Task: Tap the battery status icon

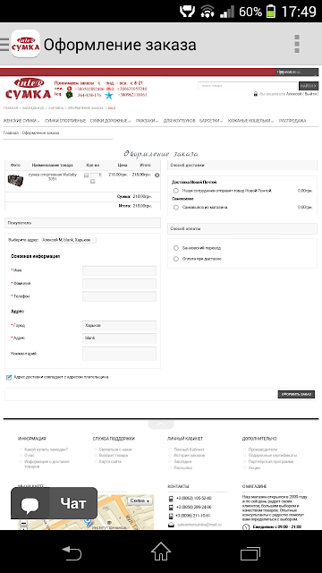Action: [x=271, y=12]
